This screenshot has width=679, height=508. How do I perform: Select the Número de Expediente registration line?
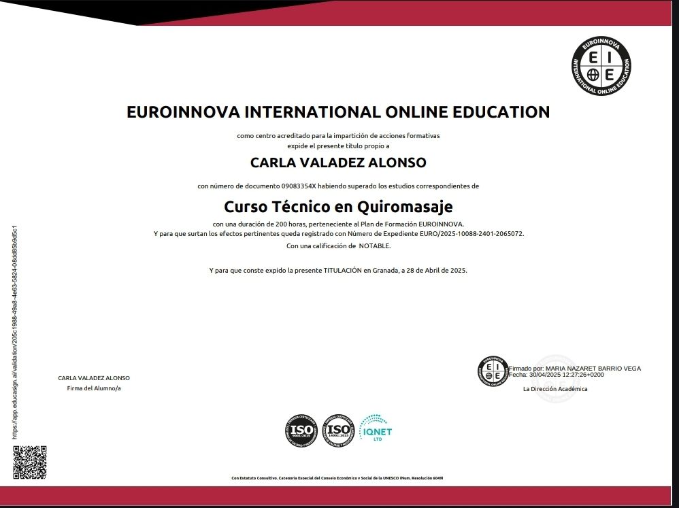click(x=338, y=233)
